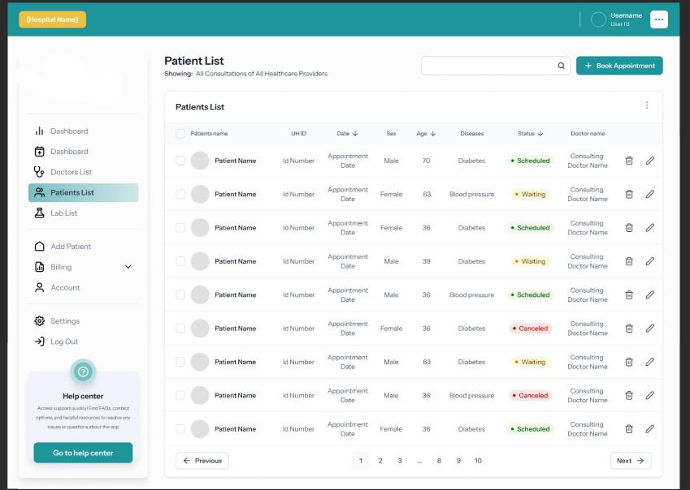This screenshot has height=490, width=690.
Task: Open Add Patient in the sidebar
Action: [x=71, y=247]
